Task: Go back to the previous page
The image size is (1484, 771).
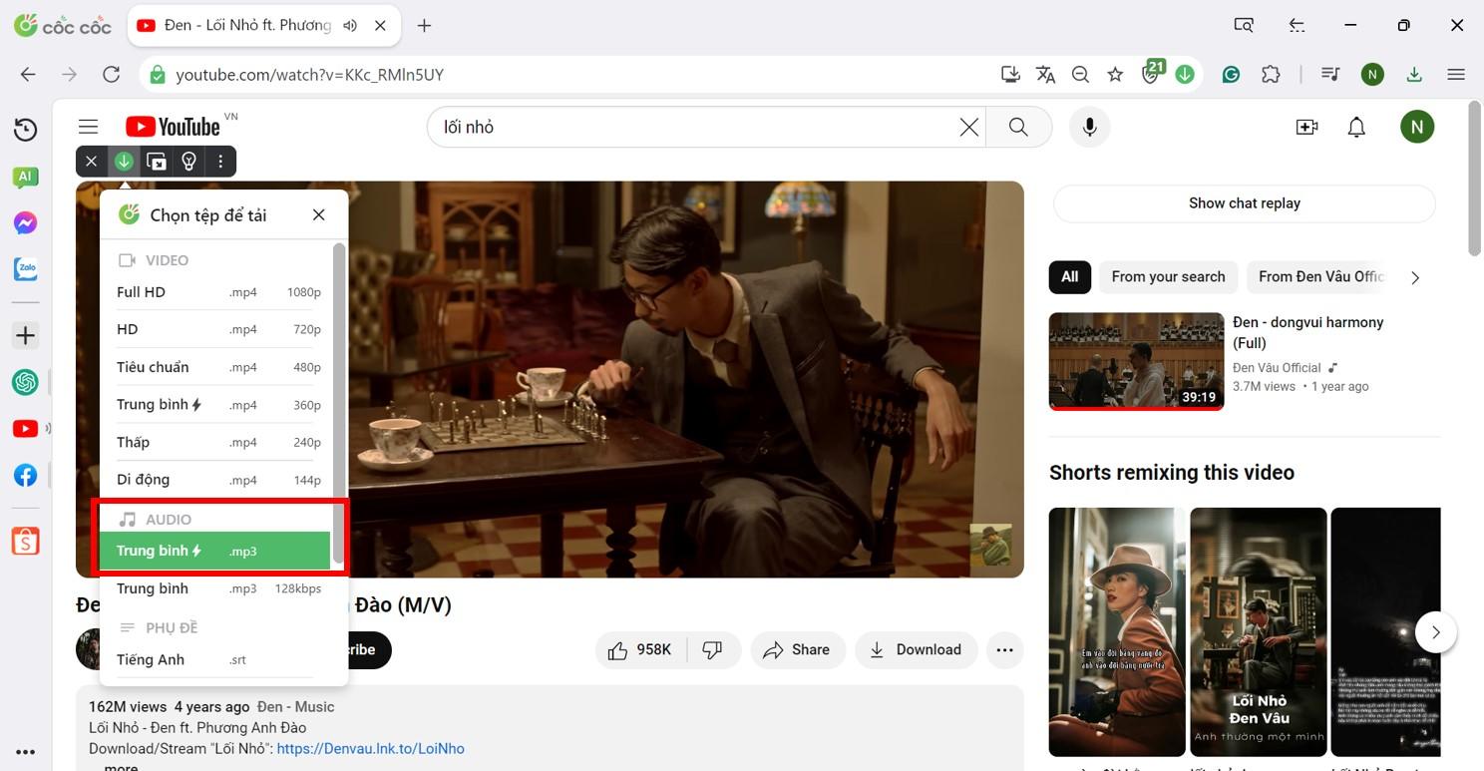Action: click(28, 75)
